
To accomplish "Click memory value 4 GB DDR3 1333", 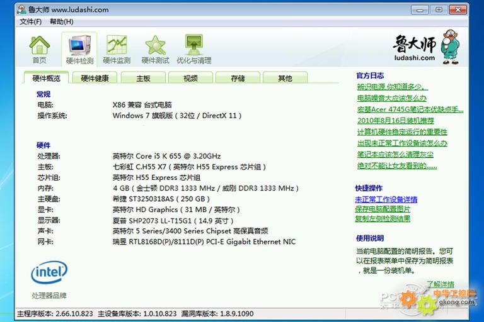I will pyautogui.click(x=205, y=188).
